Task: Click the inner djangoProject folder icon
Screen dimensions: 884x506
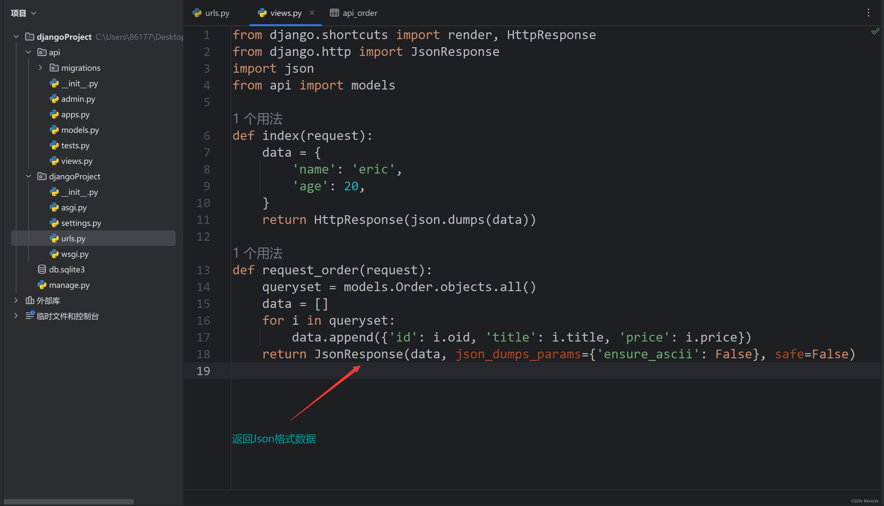Action: pyautogui.click(x=42, y=176)
